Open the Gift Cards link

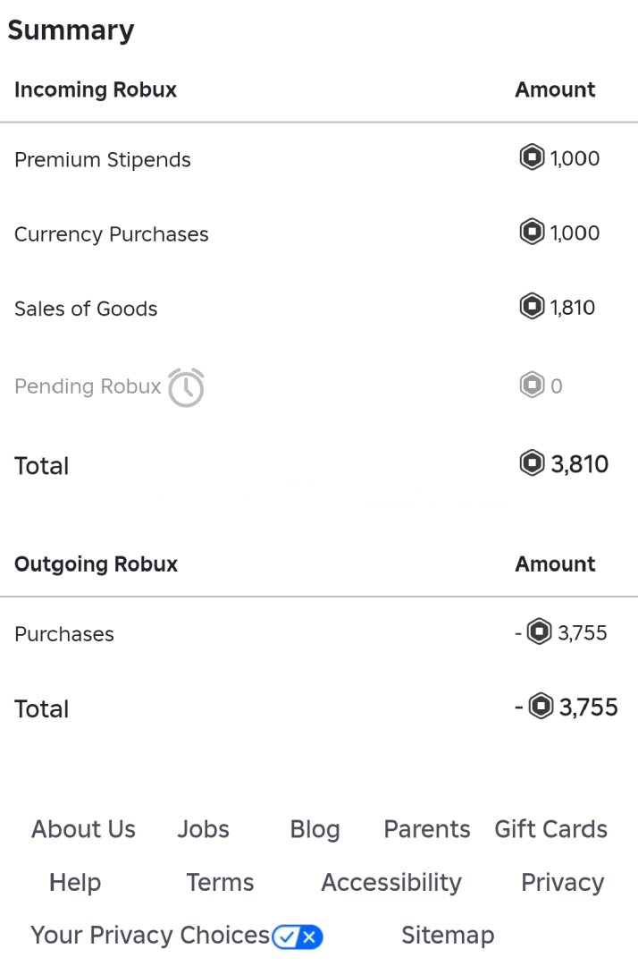point(550,829)
